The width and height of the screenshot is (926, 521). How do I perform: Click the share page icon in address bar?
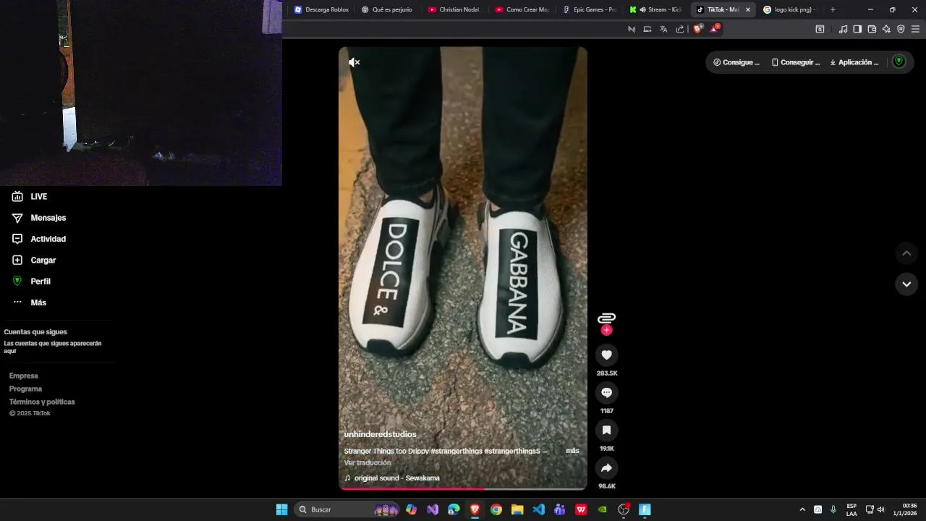680,29
